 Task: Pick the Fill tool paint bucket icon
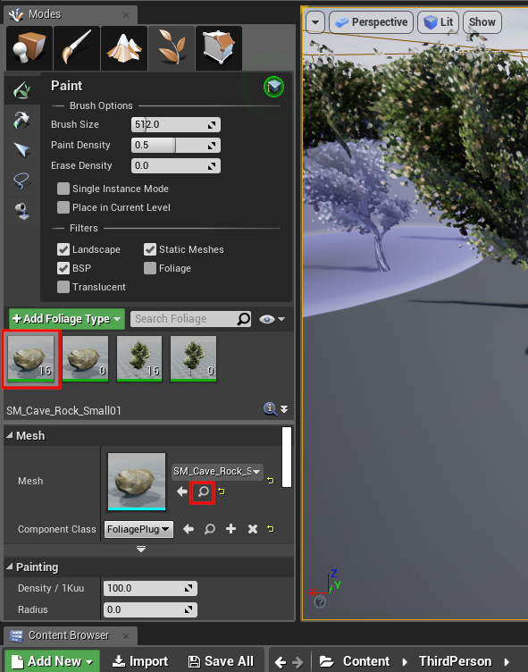click(21, 211)
